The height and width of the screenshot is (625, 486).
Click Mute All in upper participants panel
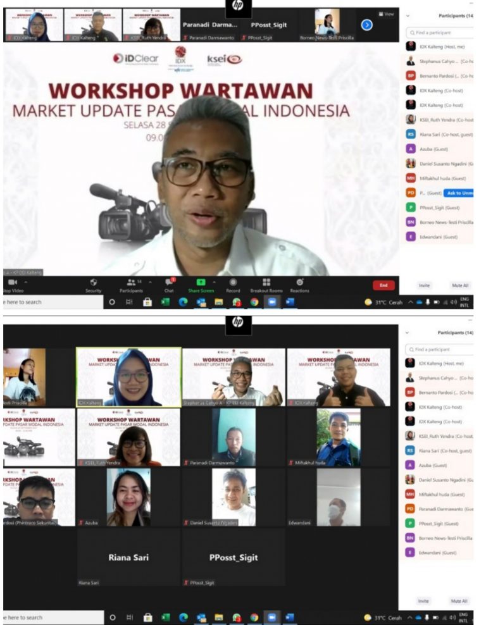tap(459, 285)
